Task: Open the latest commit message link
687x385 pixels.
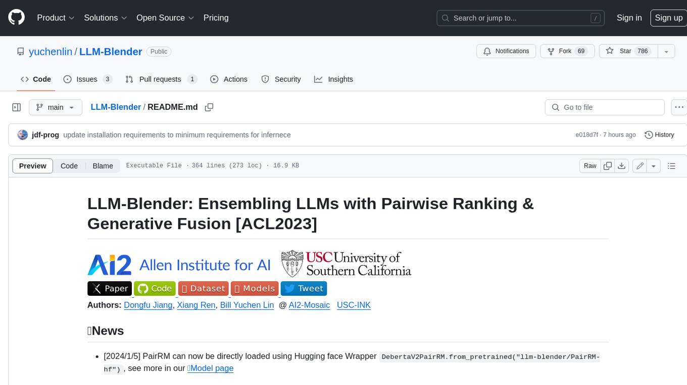Action: [x=177, y=135]
